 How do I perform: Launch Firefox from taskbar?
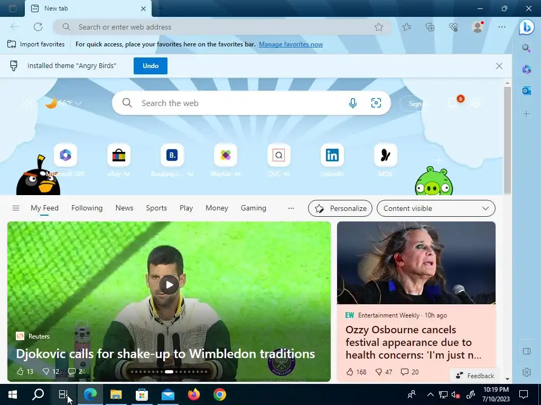click(193, 394)
